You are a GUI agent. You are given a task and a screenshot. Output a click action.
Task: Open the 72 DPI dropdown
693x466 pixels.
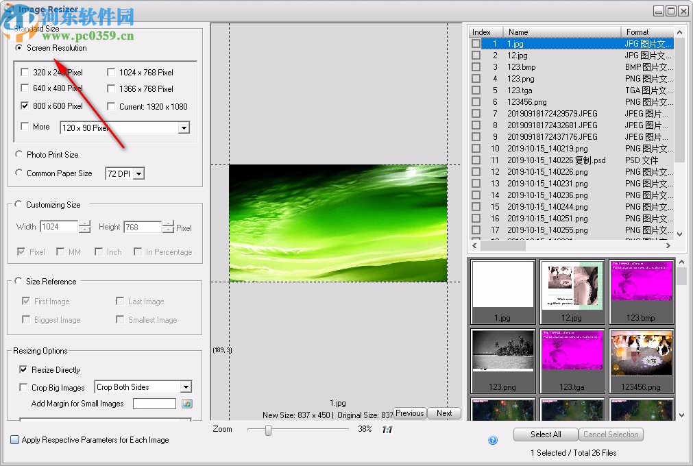(x=139, y=173)
